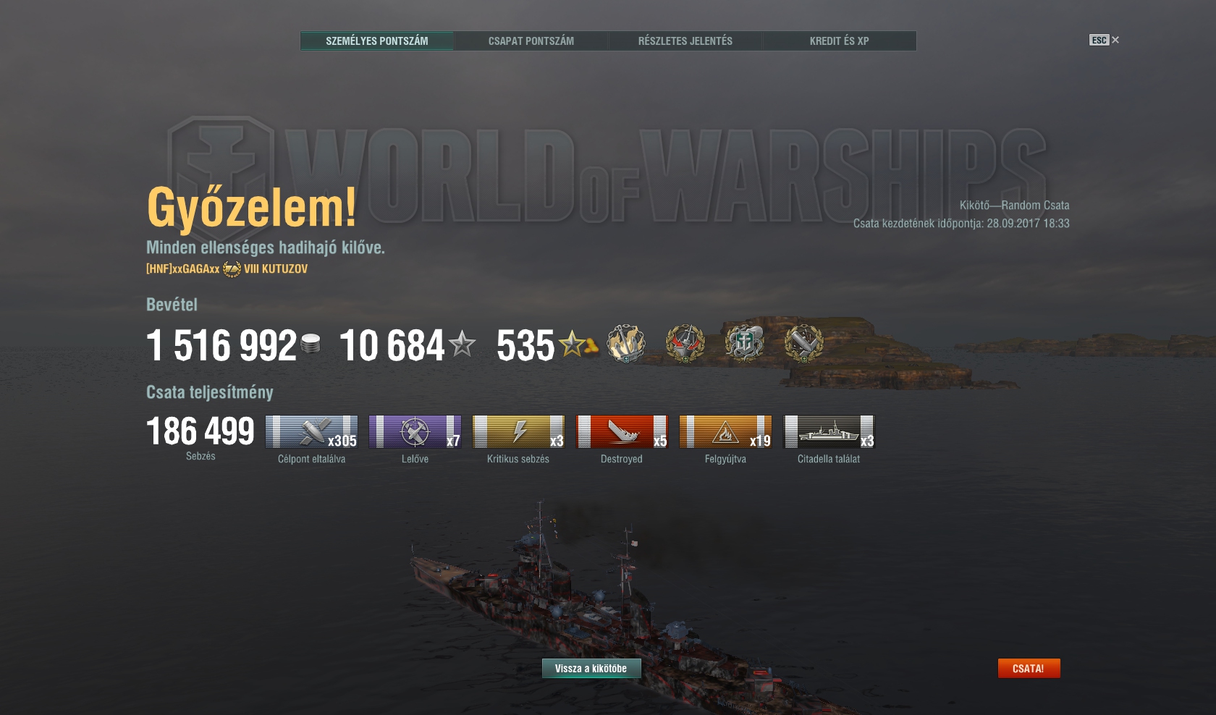1216x715 pixels.
Task: Click the Lelőve x7 ribbon
Action: pyautogui.click(x=415, y=432)
